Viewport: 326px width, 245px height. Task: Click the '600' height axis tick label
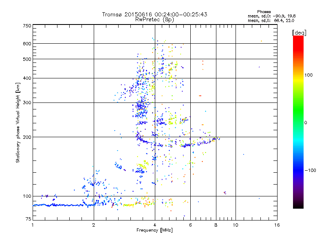27,44
